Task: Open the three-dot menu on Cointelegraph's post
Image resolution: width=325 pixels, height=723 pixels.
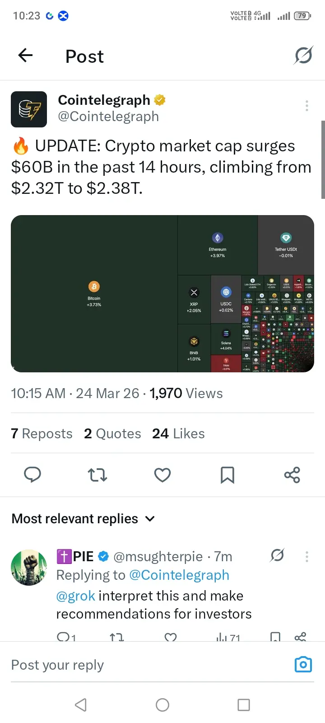Action: pos(307,106)
